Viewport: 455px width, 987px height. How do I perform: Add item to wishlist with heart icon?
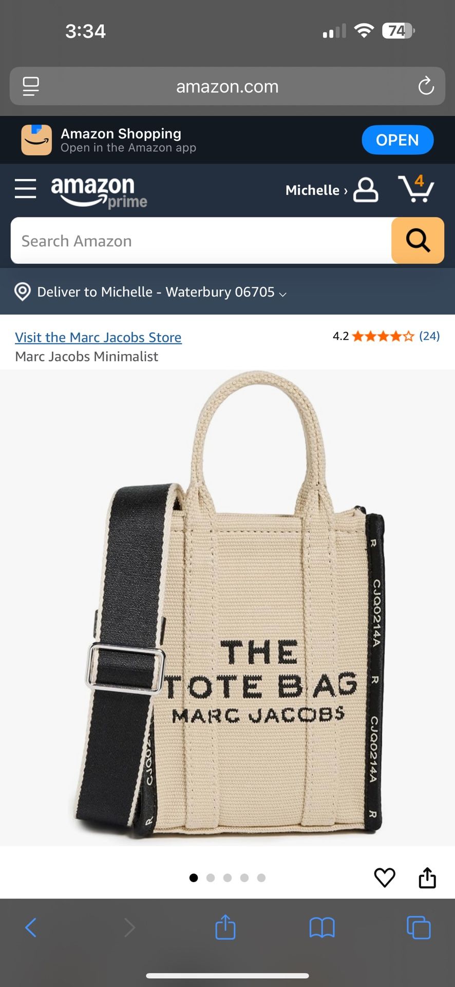pyautogui.click(x=385, y=878)
